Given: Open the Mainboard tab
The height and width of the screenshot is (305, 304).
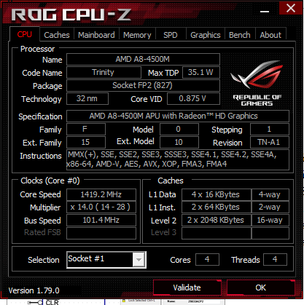Looking at the screenshot, I should [96, 35].
